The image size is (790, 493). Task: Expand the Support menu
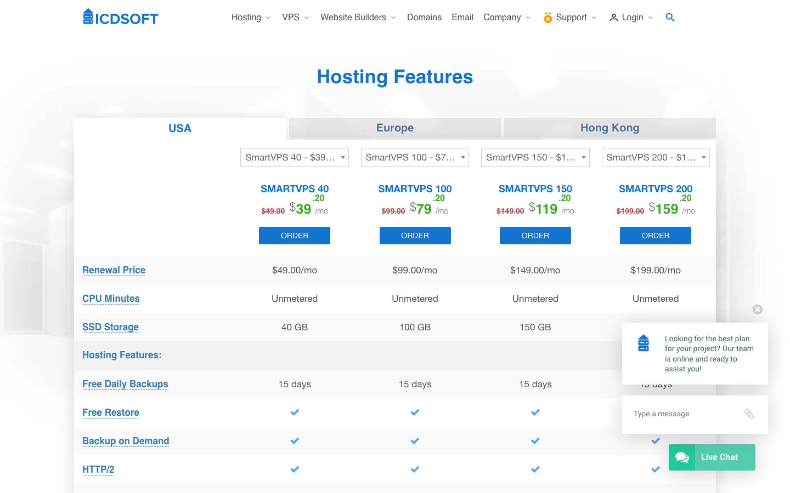click(570, 18)
